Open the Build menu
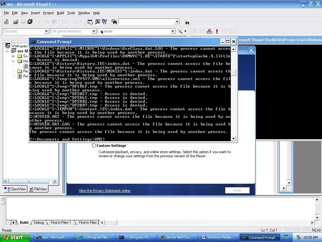The image size is (322, 242). [x=60, y=13]
